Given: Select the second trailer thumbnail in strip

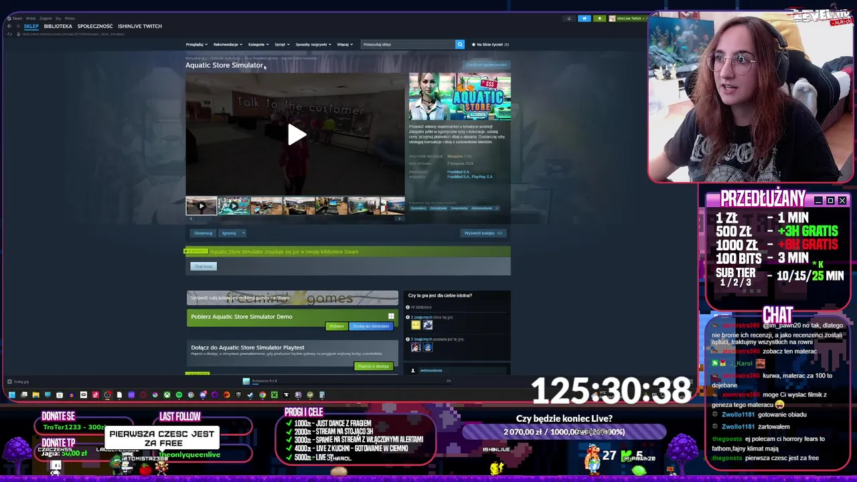Looking at the screenshot, I should coord(234,206).
